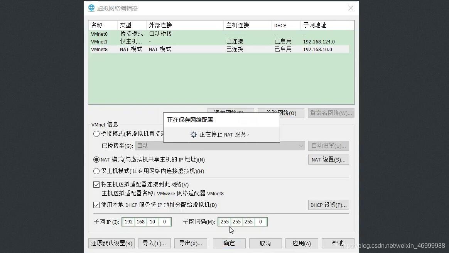Screen dimensions: 449x253
Task: Click the NAT service spinner icon
Action: pyautogui.click(x=194, y=135)
